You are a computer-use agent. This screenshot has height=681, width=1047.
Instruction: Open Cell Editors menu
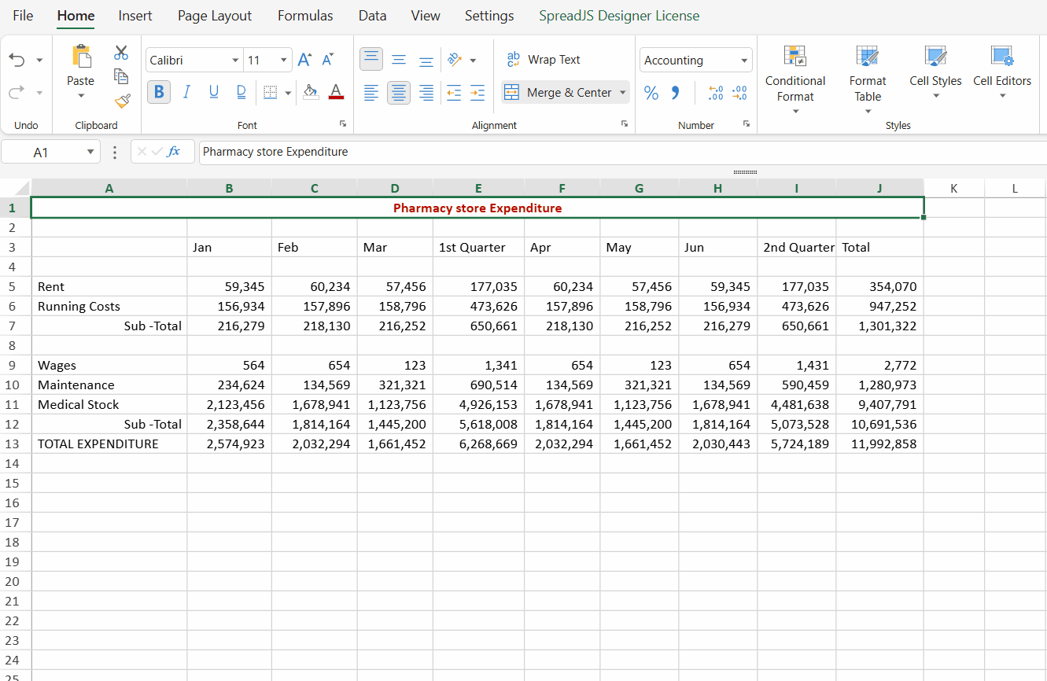tap(1002, 72)
